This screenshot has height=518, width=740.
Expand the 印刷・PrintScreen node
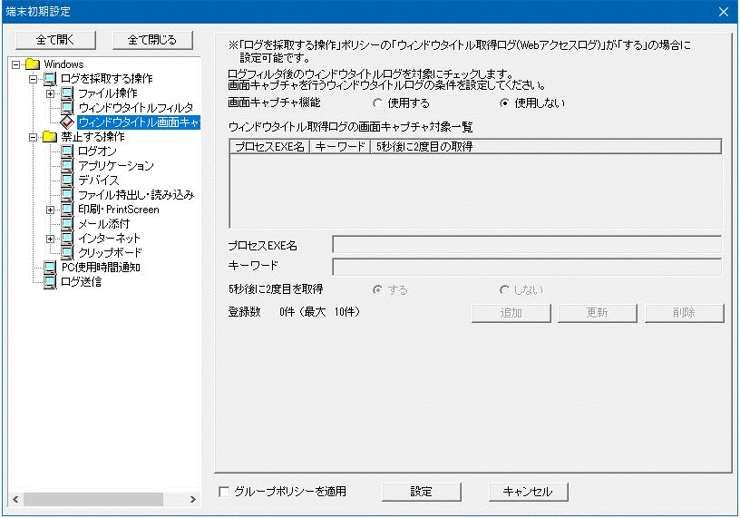pos(50,210)
